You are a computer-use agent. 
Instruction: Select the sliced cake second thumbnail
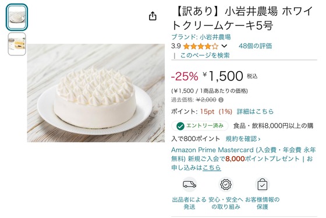click(17, 44)
